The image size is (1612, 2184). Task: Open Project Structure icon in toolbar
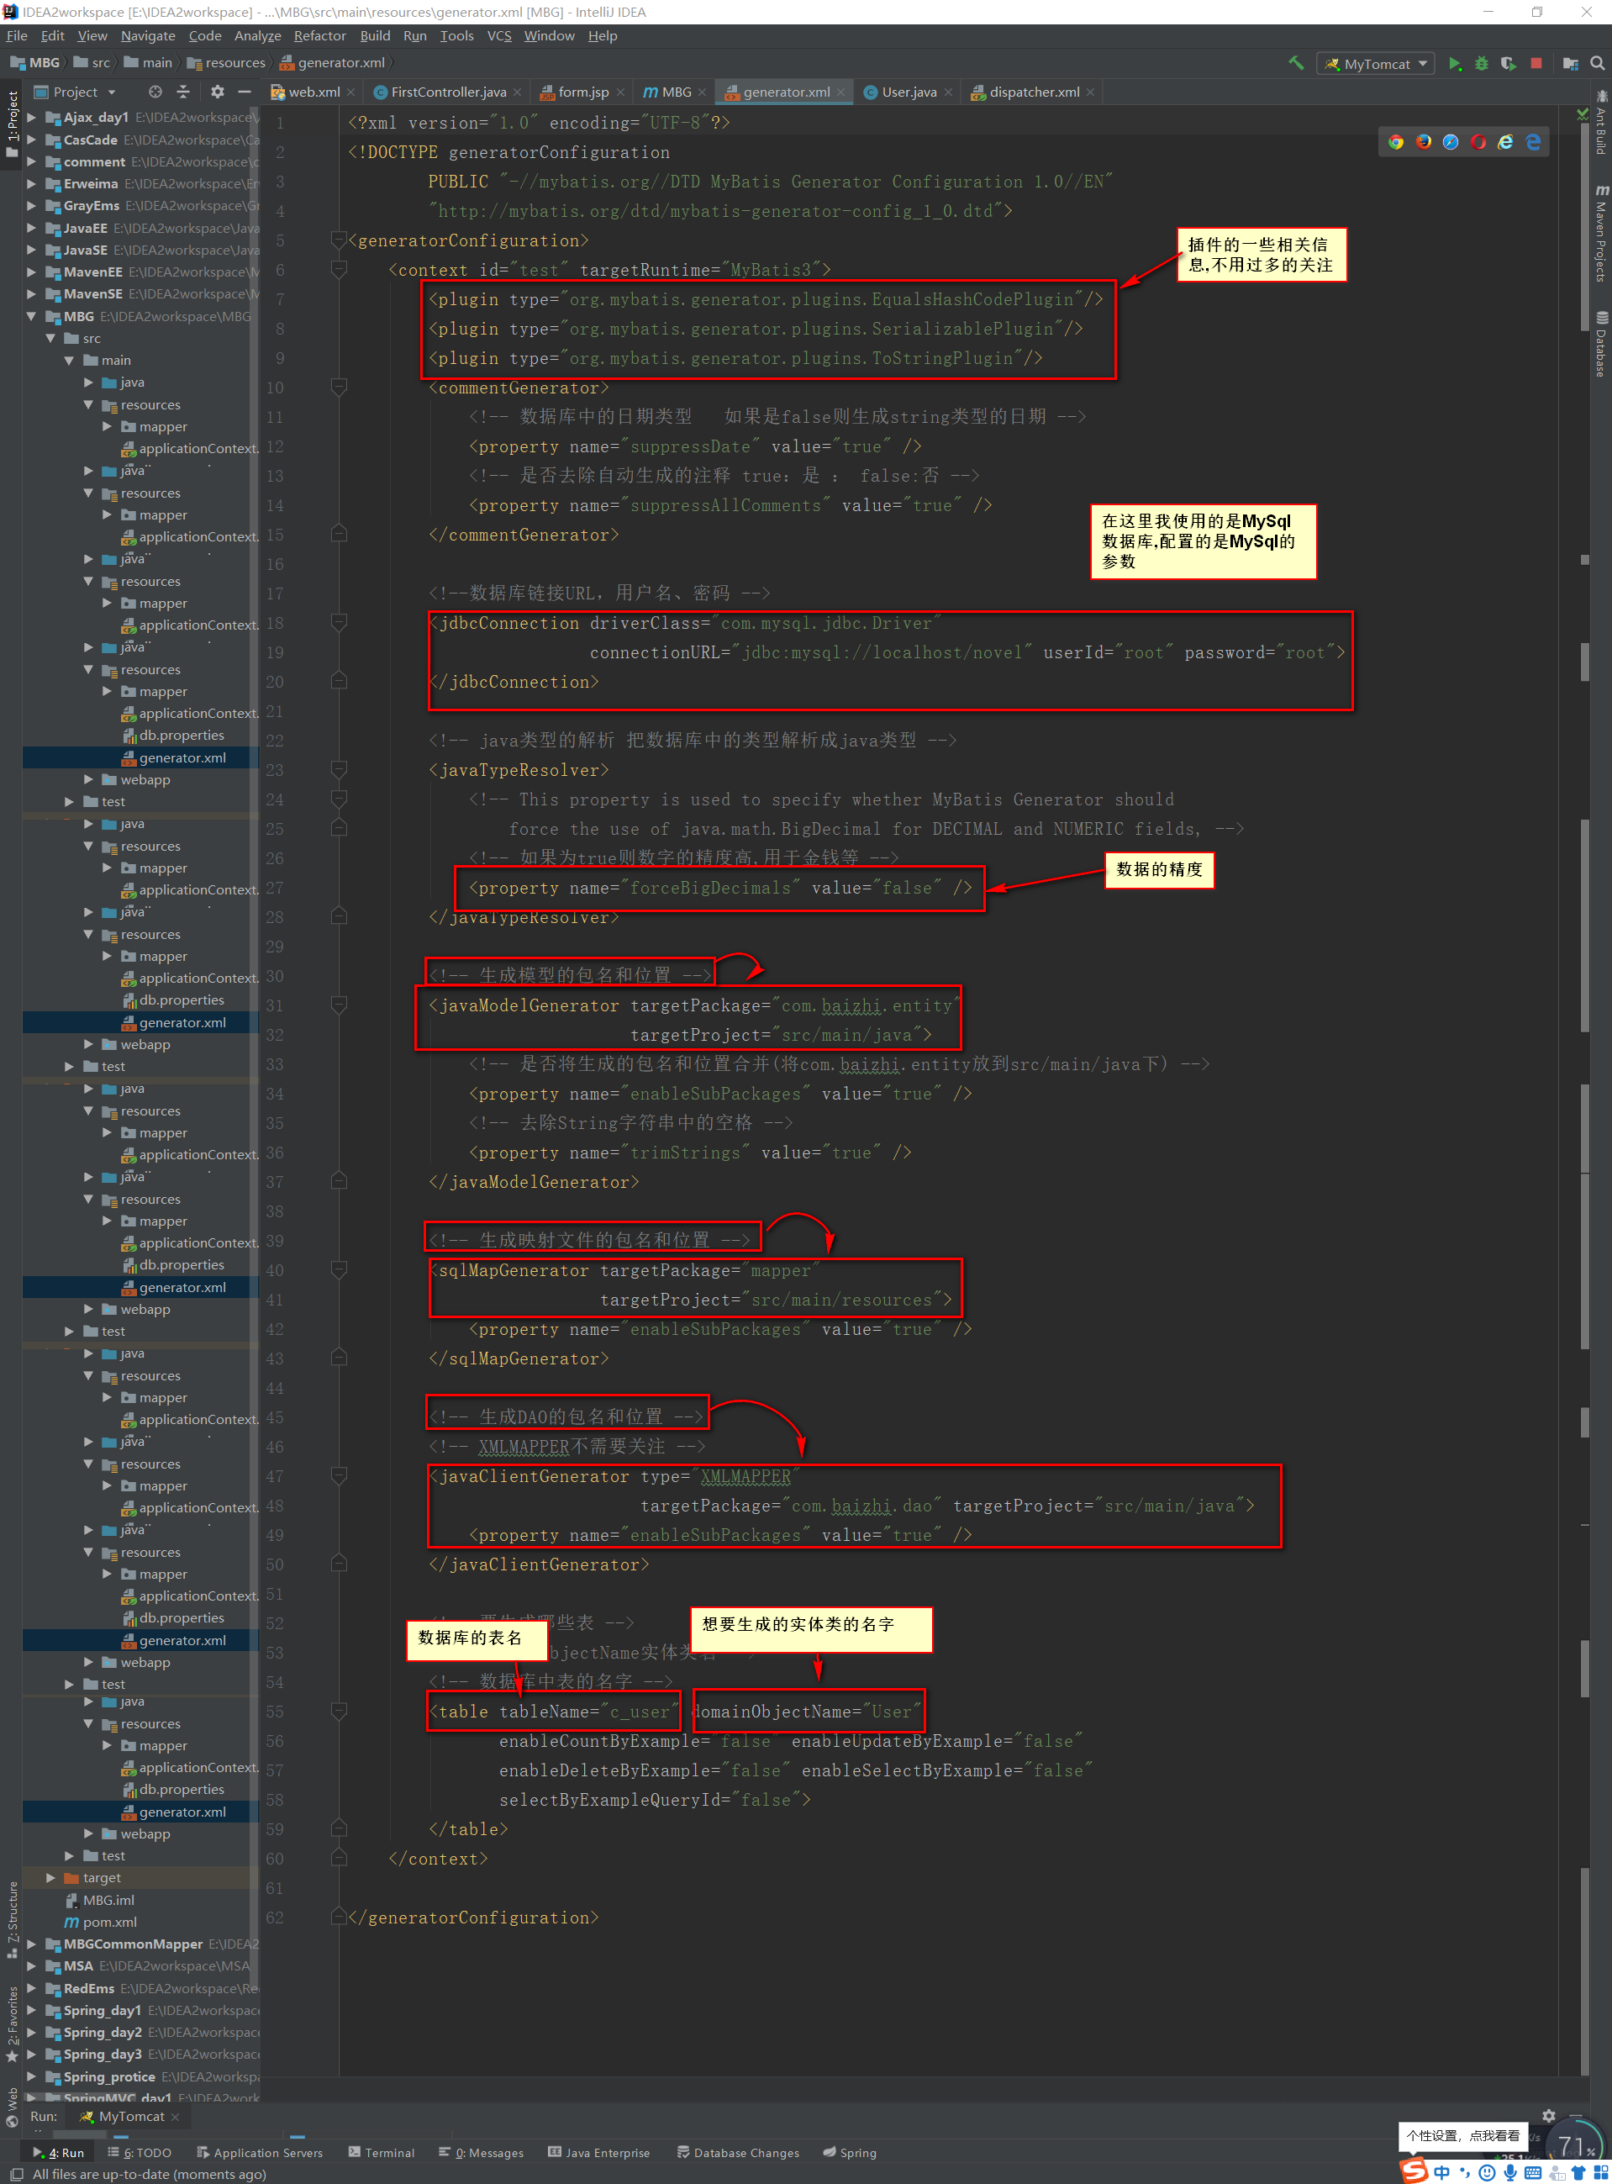[1570, 63]
